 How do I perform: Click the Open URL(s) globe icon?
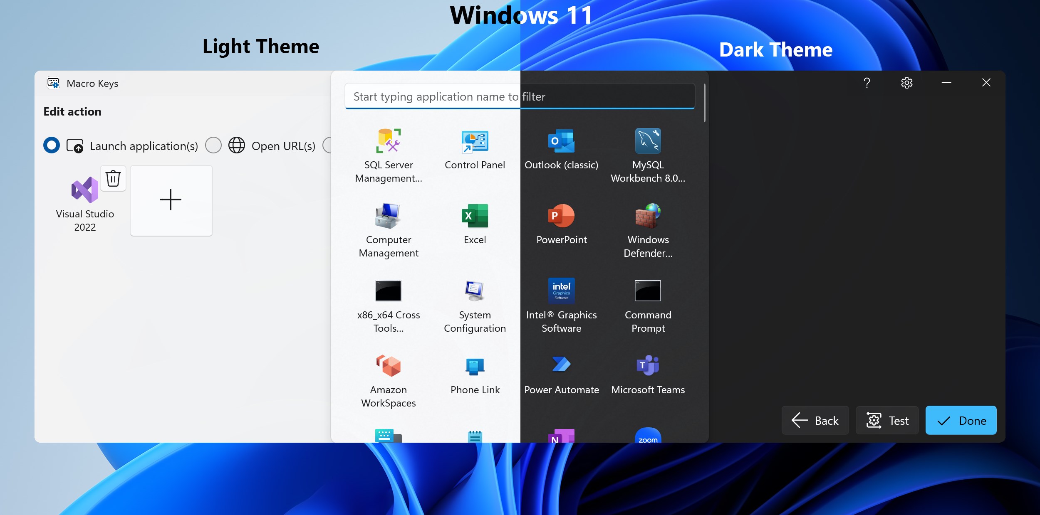click(x=237, y=145)
